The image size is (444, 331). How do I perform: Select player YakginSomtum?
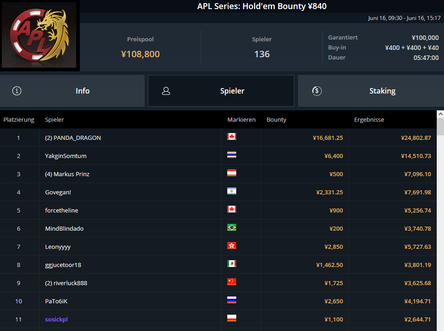(x=66, y=156)
